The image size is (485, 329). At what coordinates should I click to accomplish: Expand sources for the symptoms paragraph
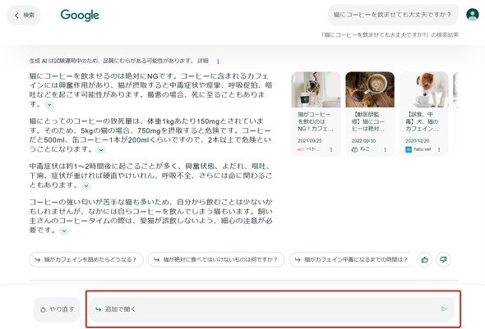(86, 185)
